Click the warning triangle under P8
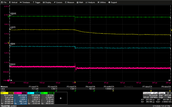172x107 pixels. pos(170,91)
